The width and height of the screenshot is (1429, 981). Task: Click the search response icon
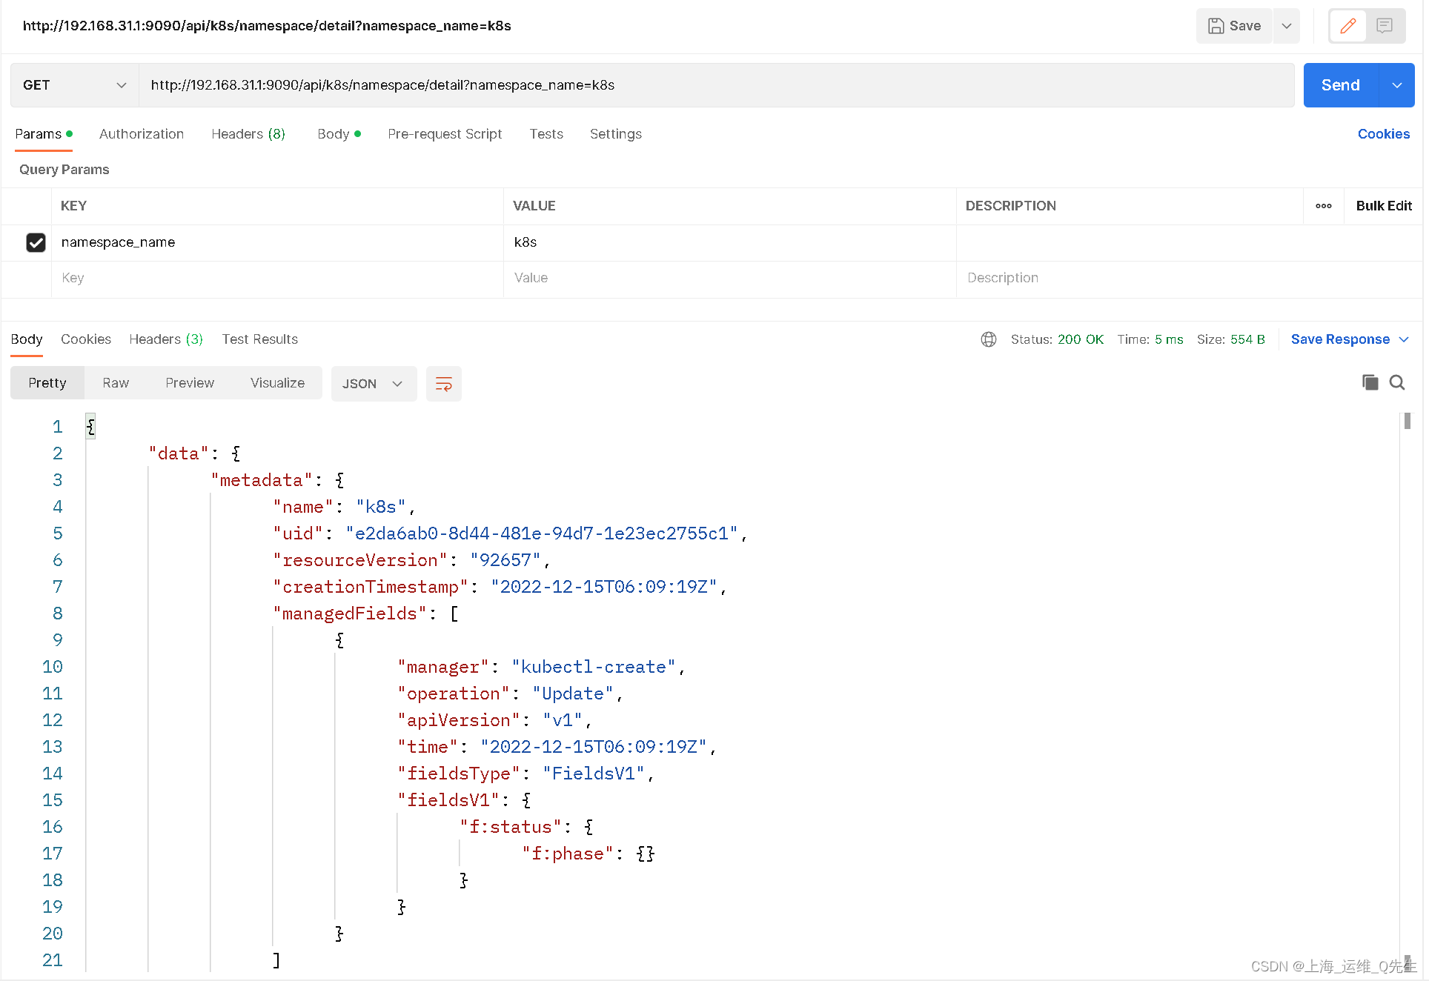pos(1397,382)
